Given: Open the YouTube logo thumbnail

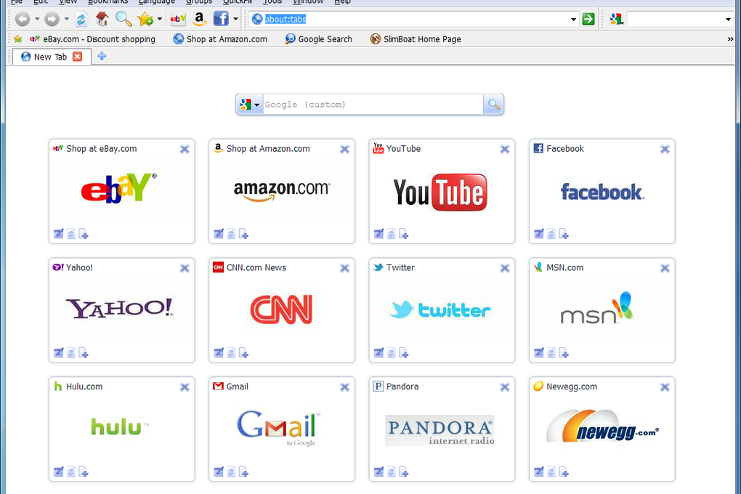Looking at the screenshot, I should (440, 192).
